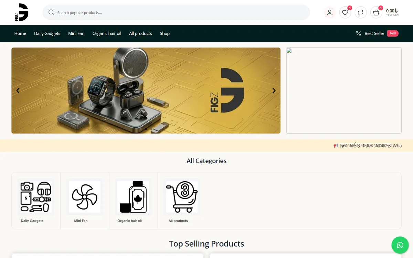Open Mini Fan menu item
The image size is (413, 258).
[76, 33]
